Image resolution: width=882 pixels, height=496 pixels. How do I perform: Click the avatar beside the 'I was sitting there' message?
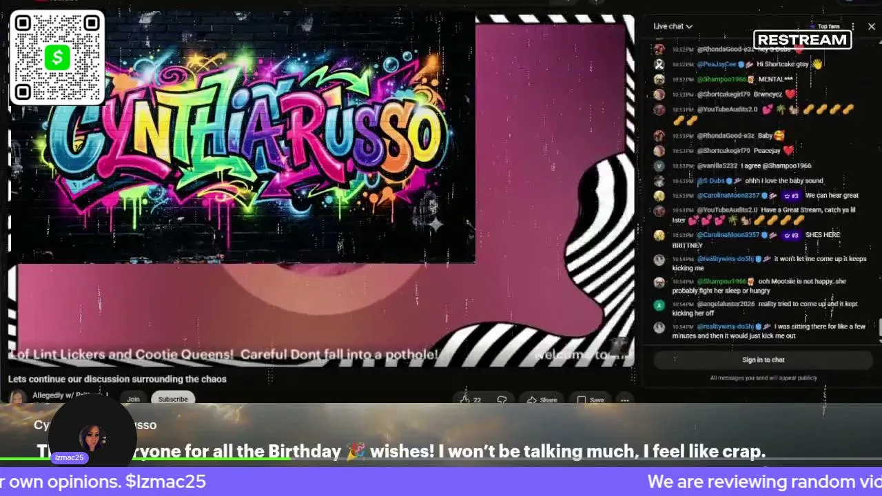[659, 328]
